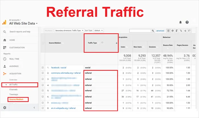Check row 5 checkbox
This screenshot has height=118, width=199.
pyautogui.click(x=43, y=90)
